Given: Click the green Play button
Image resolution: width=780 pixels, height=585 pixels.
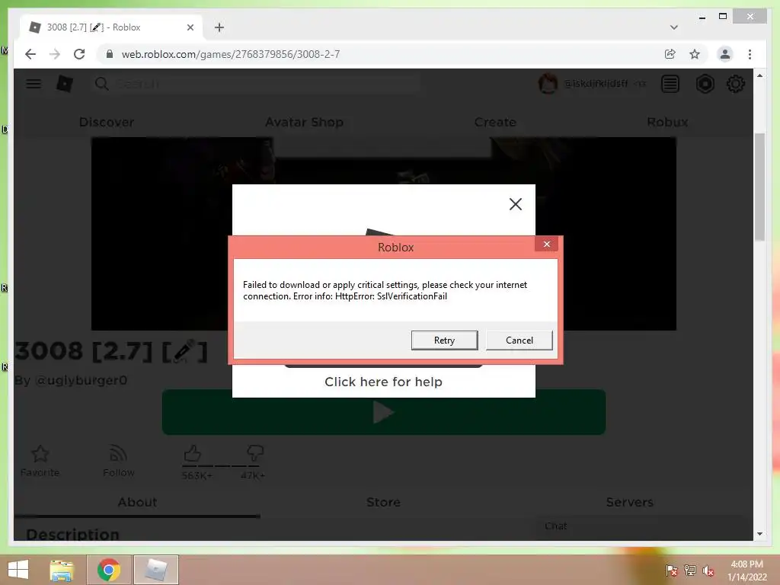Looking at the screenshot, I should 384,412.
